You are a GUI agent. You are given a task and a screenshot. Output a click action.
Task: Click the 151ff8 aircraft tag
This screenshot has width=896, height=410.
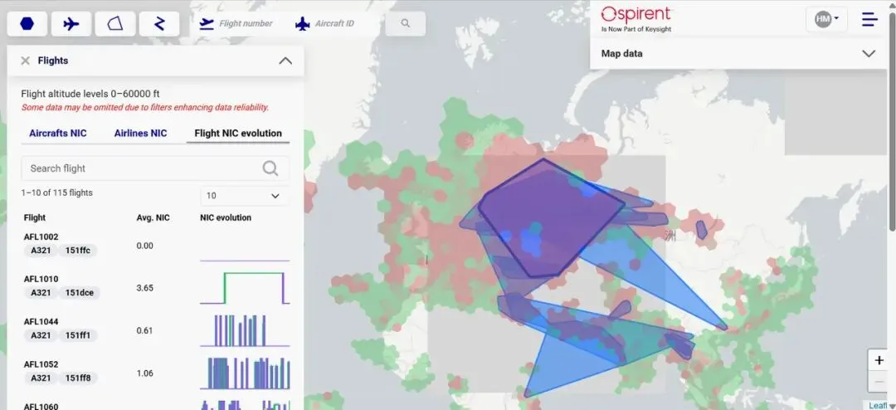[78, 378]
